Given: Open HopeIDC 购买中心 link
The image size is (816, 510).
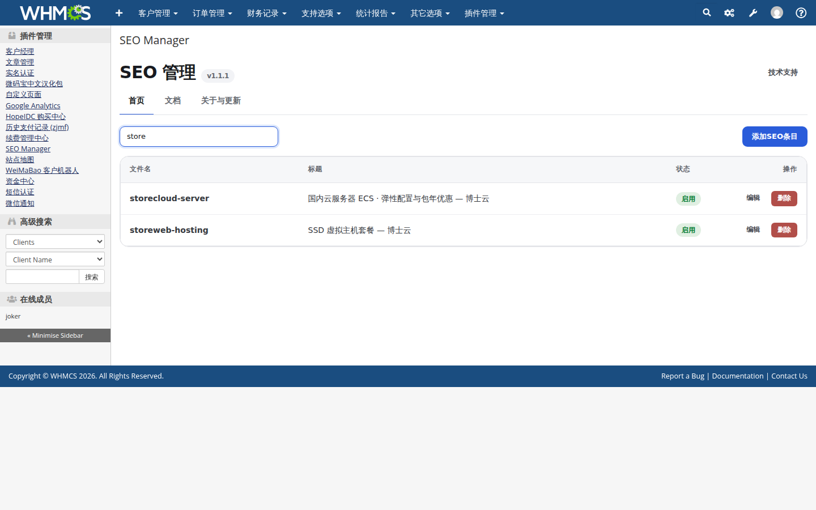Looking at the screenshot, I should 36,116.
